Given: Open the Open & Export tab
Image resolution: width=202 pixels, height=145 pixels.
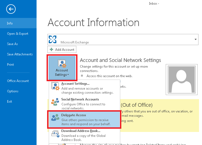Looking at the screenshot, I should pos(18,34).
